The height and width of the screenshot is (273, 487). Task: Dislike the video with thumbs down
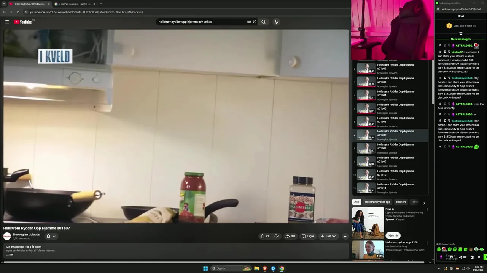point(277,236)
